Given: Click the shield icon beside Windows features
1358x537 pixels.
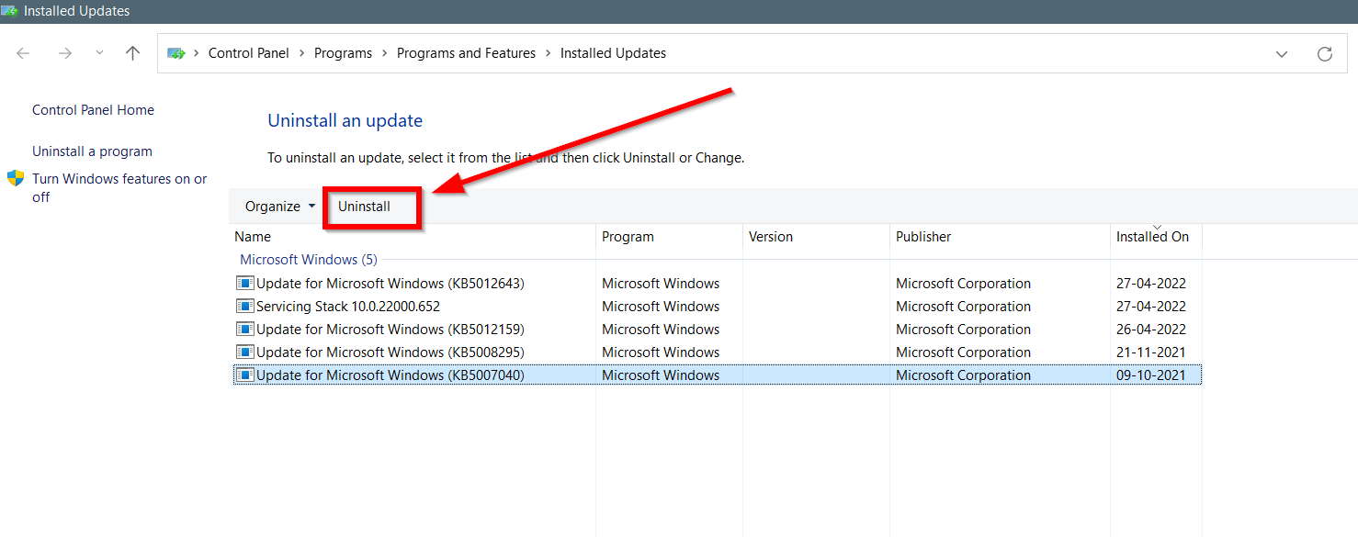Looking at the screenshot, I should pos(16,178).
